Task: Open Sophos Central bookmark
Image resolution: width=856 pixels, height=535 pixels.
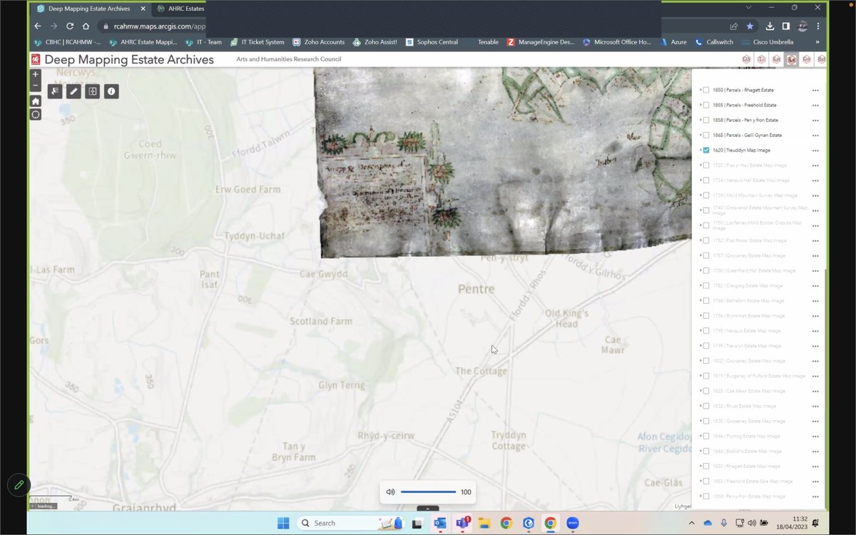Action: point(432,42)
